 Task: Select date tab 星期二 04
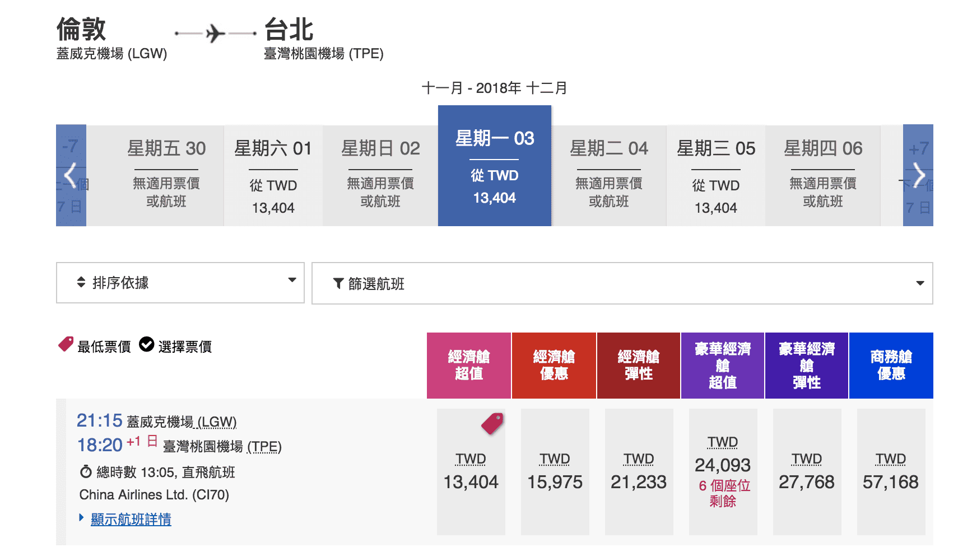coord(609,175)
